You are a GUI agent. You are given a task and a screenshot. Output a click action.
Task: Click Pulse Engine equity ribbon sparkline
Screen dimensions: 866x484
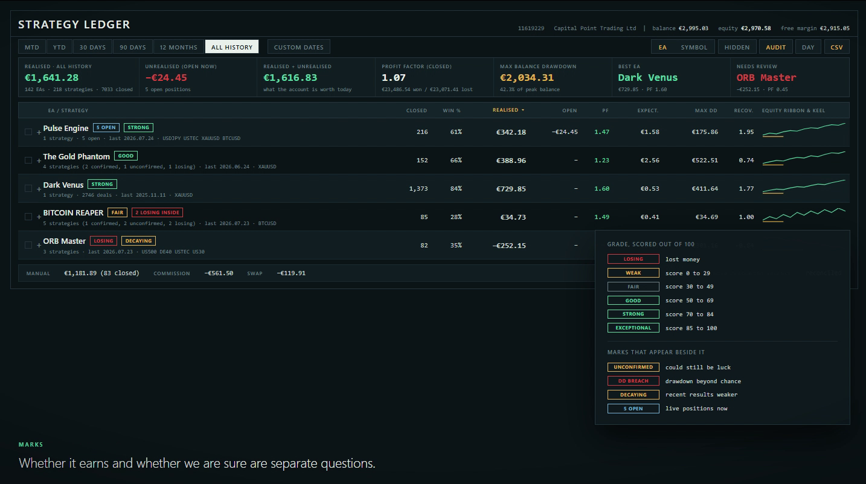pyautogui.click(x=804, y=130)
